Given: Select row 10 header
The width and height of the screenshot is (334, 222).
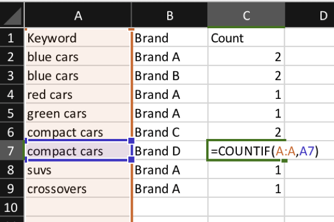Looking at the screenshot, I should (x=12, y=207).
